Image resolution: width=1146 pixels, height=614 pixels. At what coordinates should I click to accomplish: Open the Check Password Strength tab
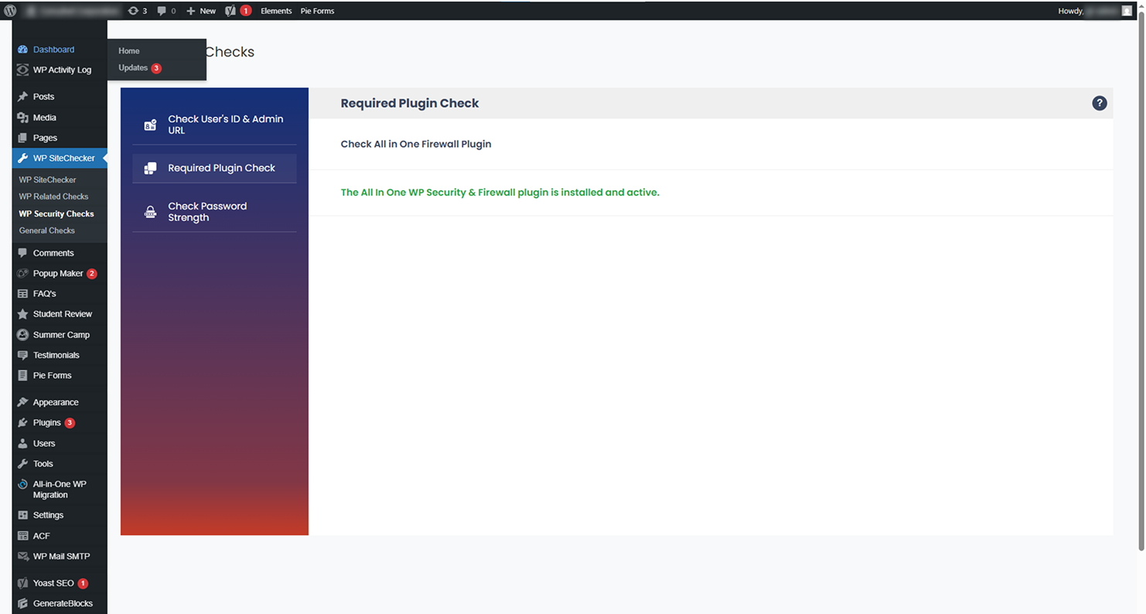point(214,212)
